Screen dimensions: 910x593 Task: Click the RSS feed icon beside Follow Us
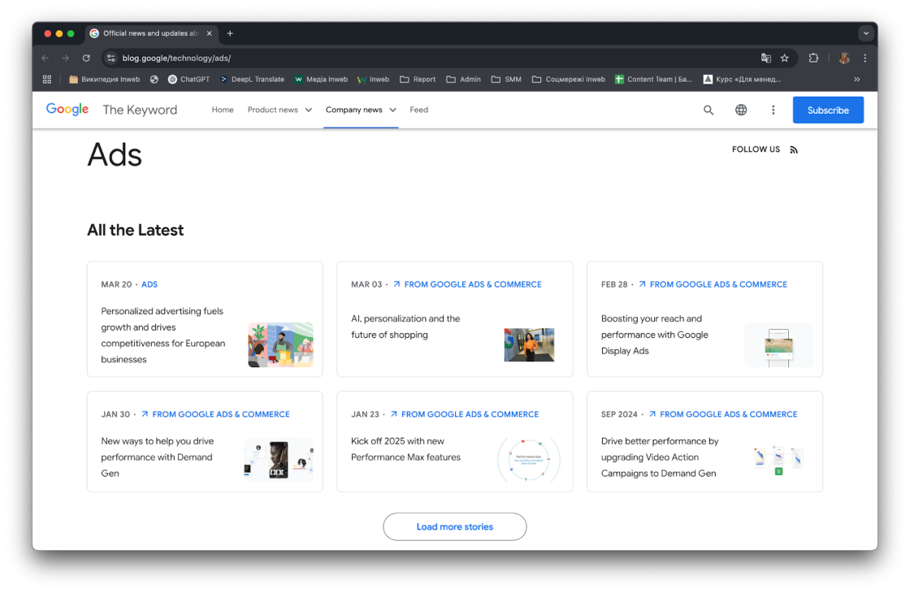[x=794, y=149]
